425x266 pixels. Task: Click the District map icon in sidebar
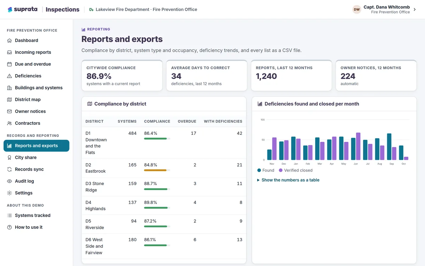tap(10, 100)
